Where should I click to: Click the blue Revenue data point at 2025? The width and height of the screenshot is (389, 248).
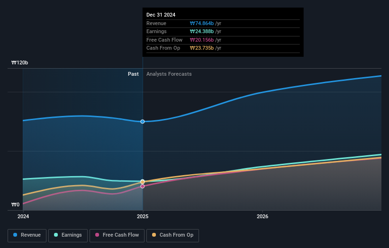click(x=142, y=122)
